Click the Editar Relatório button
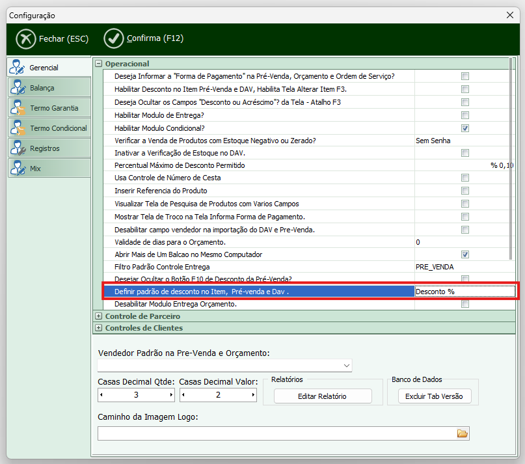 (322, 396)
